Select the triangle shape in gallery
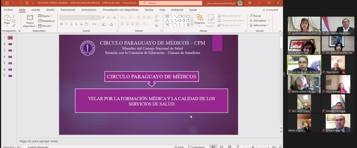 (x=167, y=20)
